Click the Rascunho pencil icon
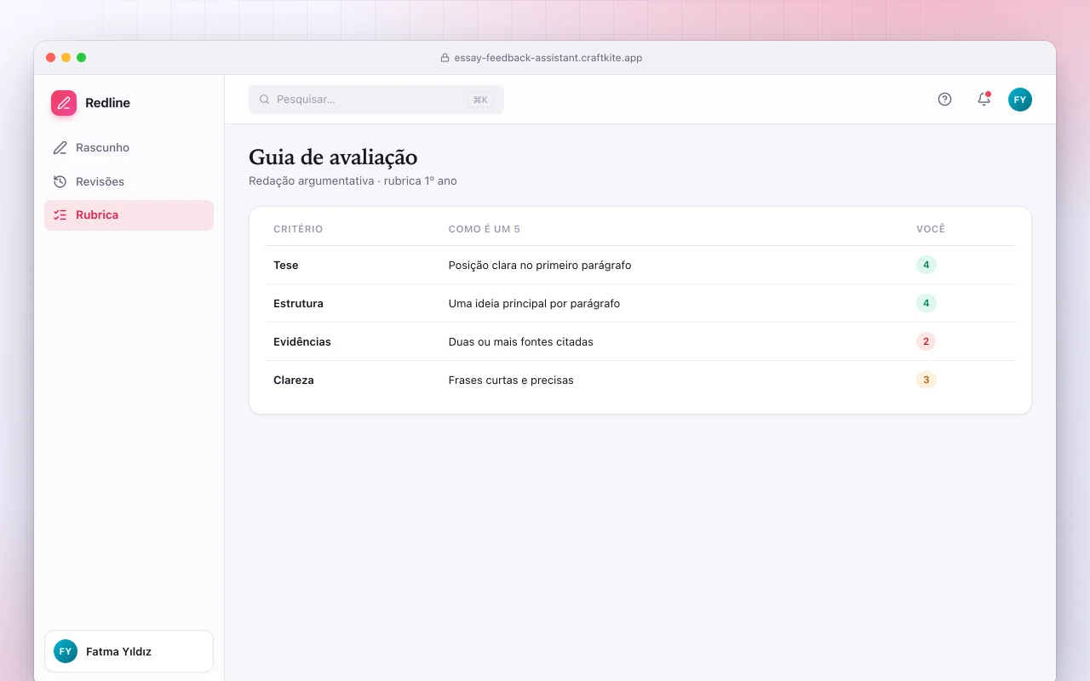The image size is (1090, 681). [60, 148]
